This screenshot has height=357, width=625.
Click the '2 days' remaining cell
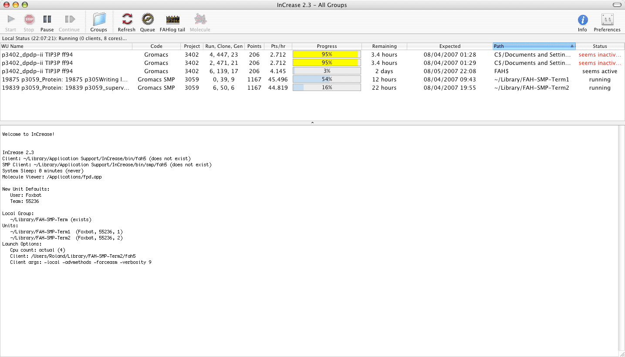click(384, 71)
